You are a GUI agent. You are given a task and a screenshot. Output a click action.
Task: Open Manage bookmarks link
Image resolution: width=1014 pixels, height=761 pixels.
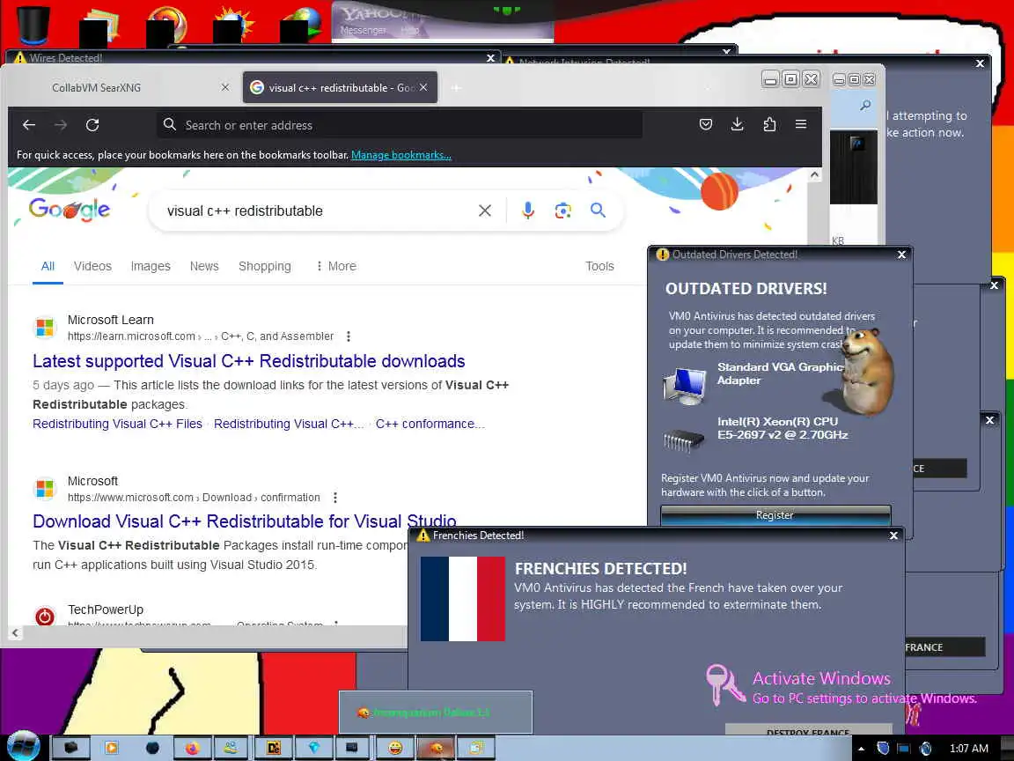401,155
